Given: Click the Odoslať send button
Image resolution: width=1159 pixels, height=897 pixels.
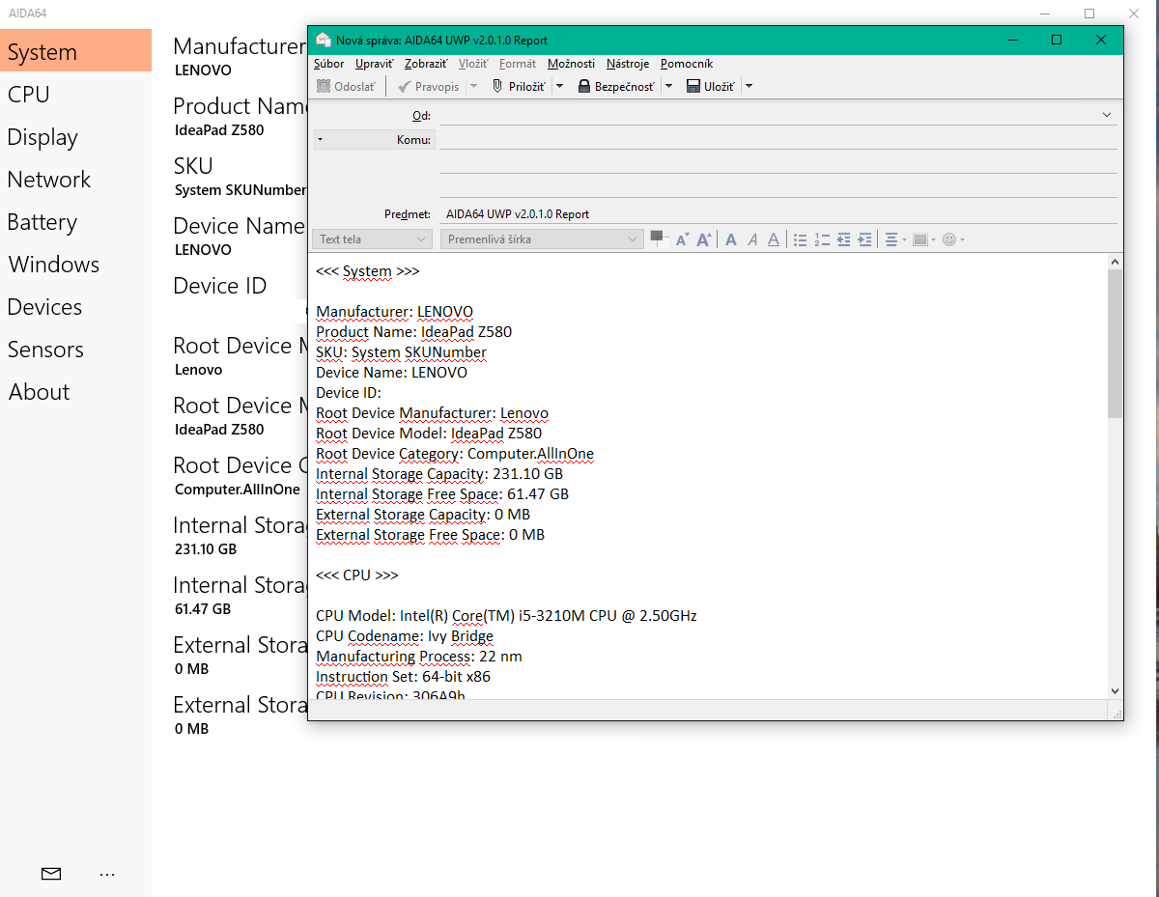Looking at the screenshot, I should click(x=347, y=86).
